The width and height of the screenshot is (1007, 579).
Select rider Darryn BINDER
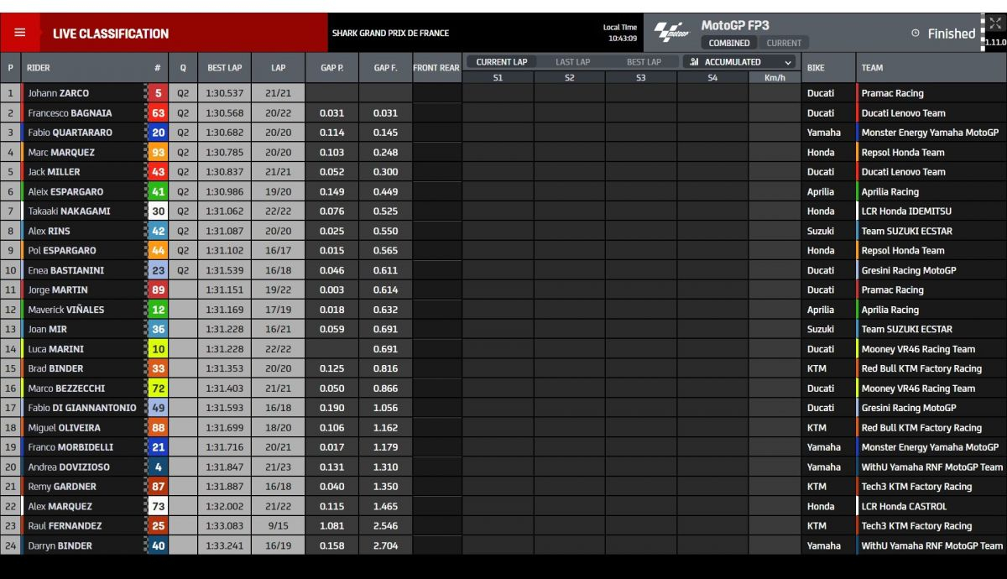(60, 545)
